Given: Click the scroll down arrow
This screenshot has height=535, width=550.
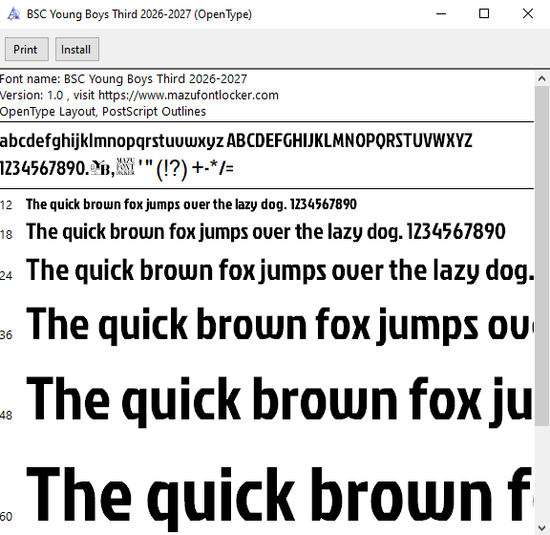Looking at the screenshot, I should pyautogui.click(x=541, y=527).
